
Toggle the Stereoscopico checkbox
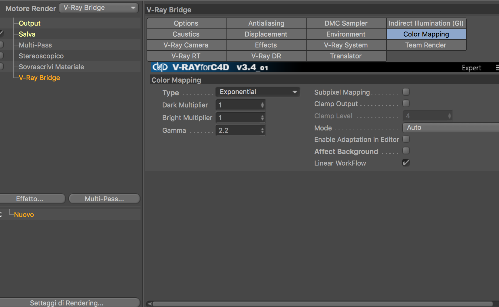1,55
